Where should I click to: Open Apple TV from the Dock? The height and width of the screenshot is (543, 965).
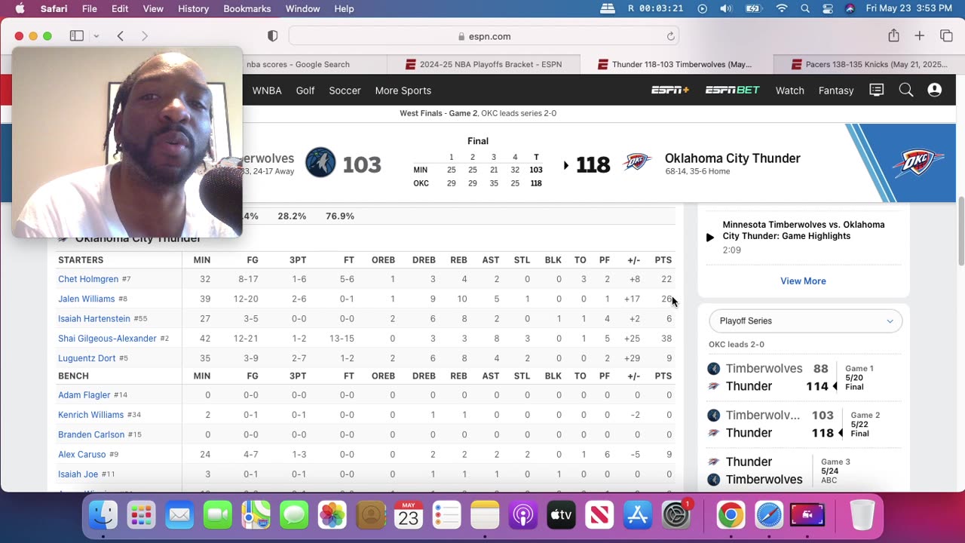click(x=561, y=516)
